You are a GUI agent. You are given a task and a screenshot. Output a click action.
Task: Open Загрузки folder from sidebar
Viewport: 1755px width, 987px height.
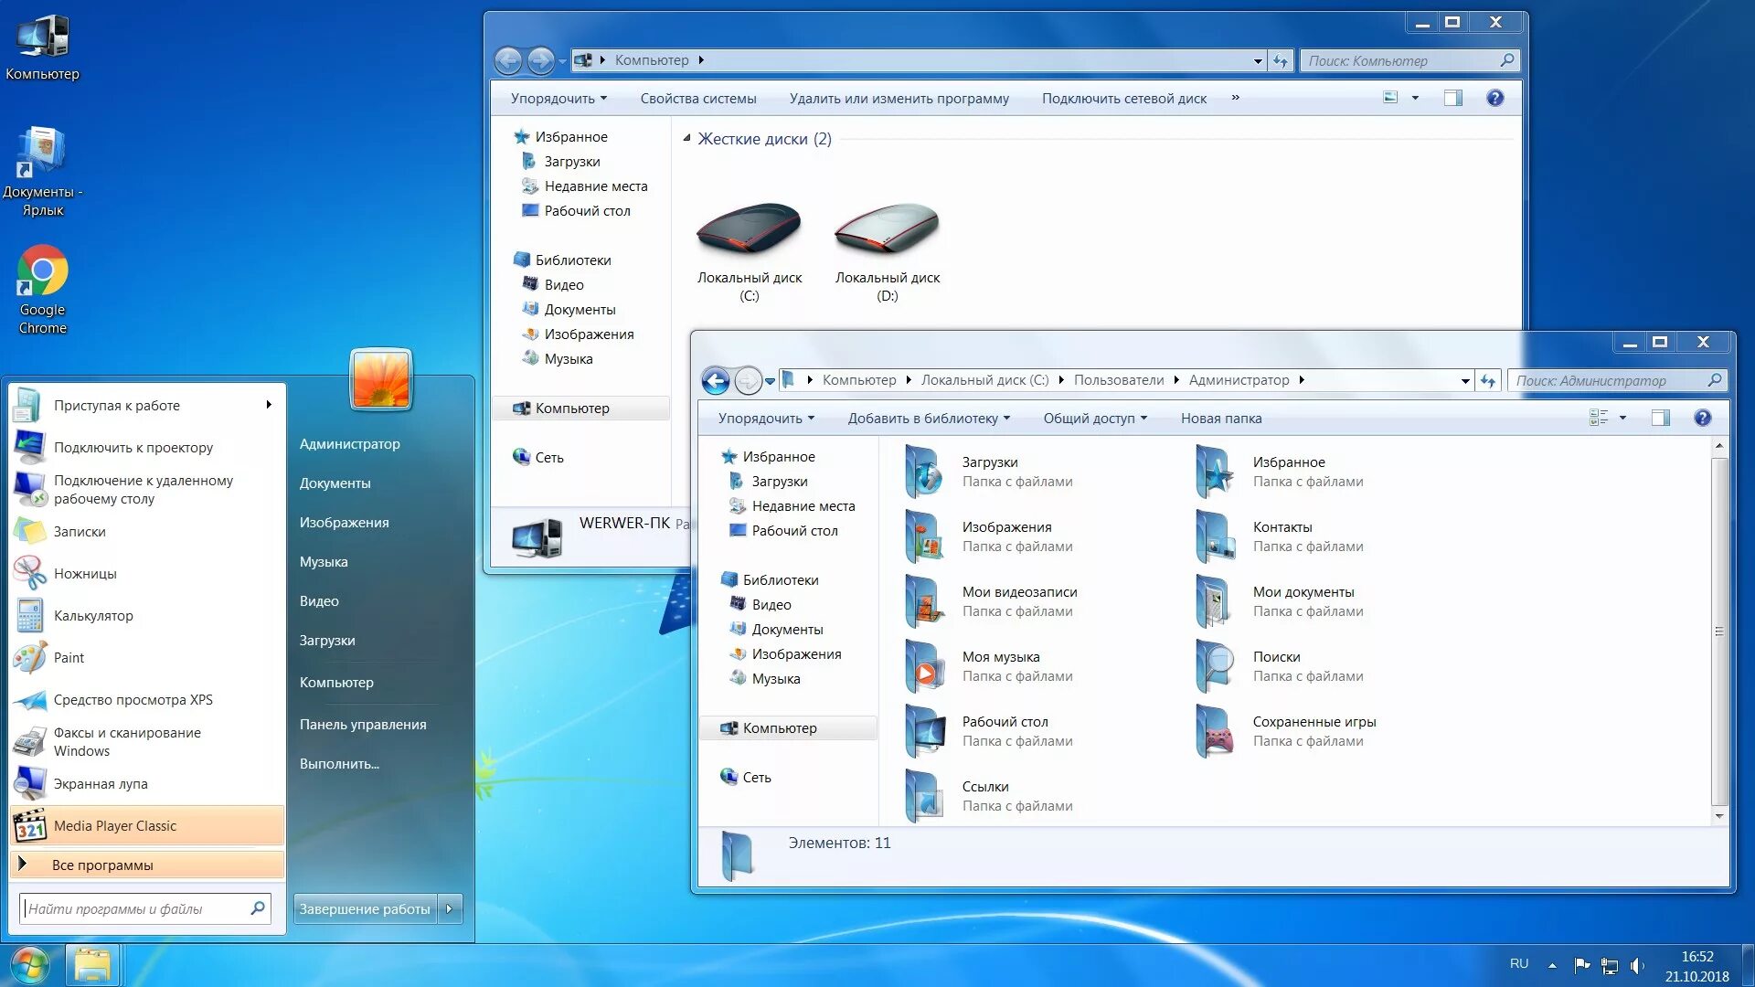click(782, 481)
